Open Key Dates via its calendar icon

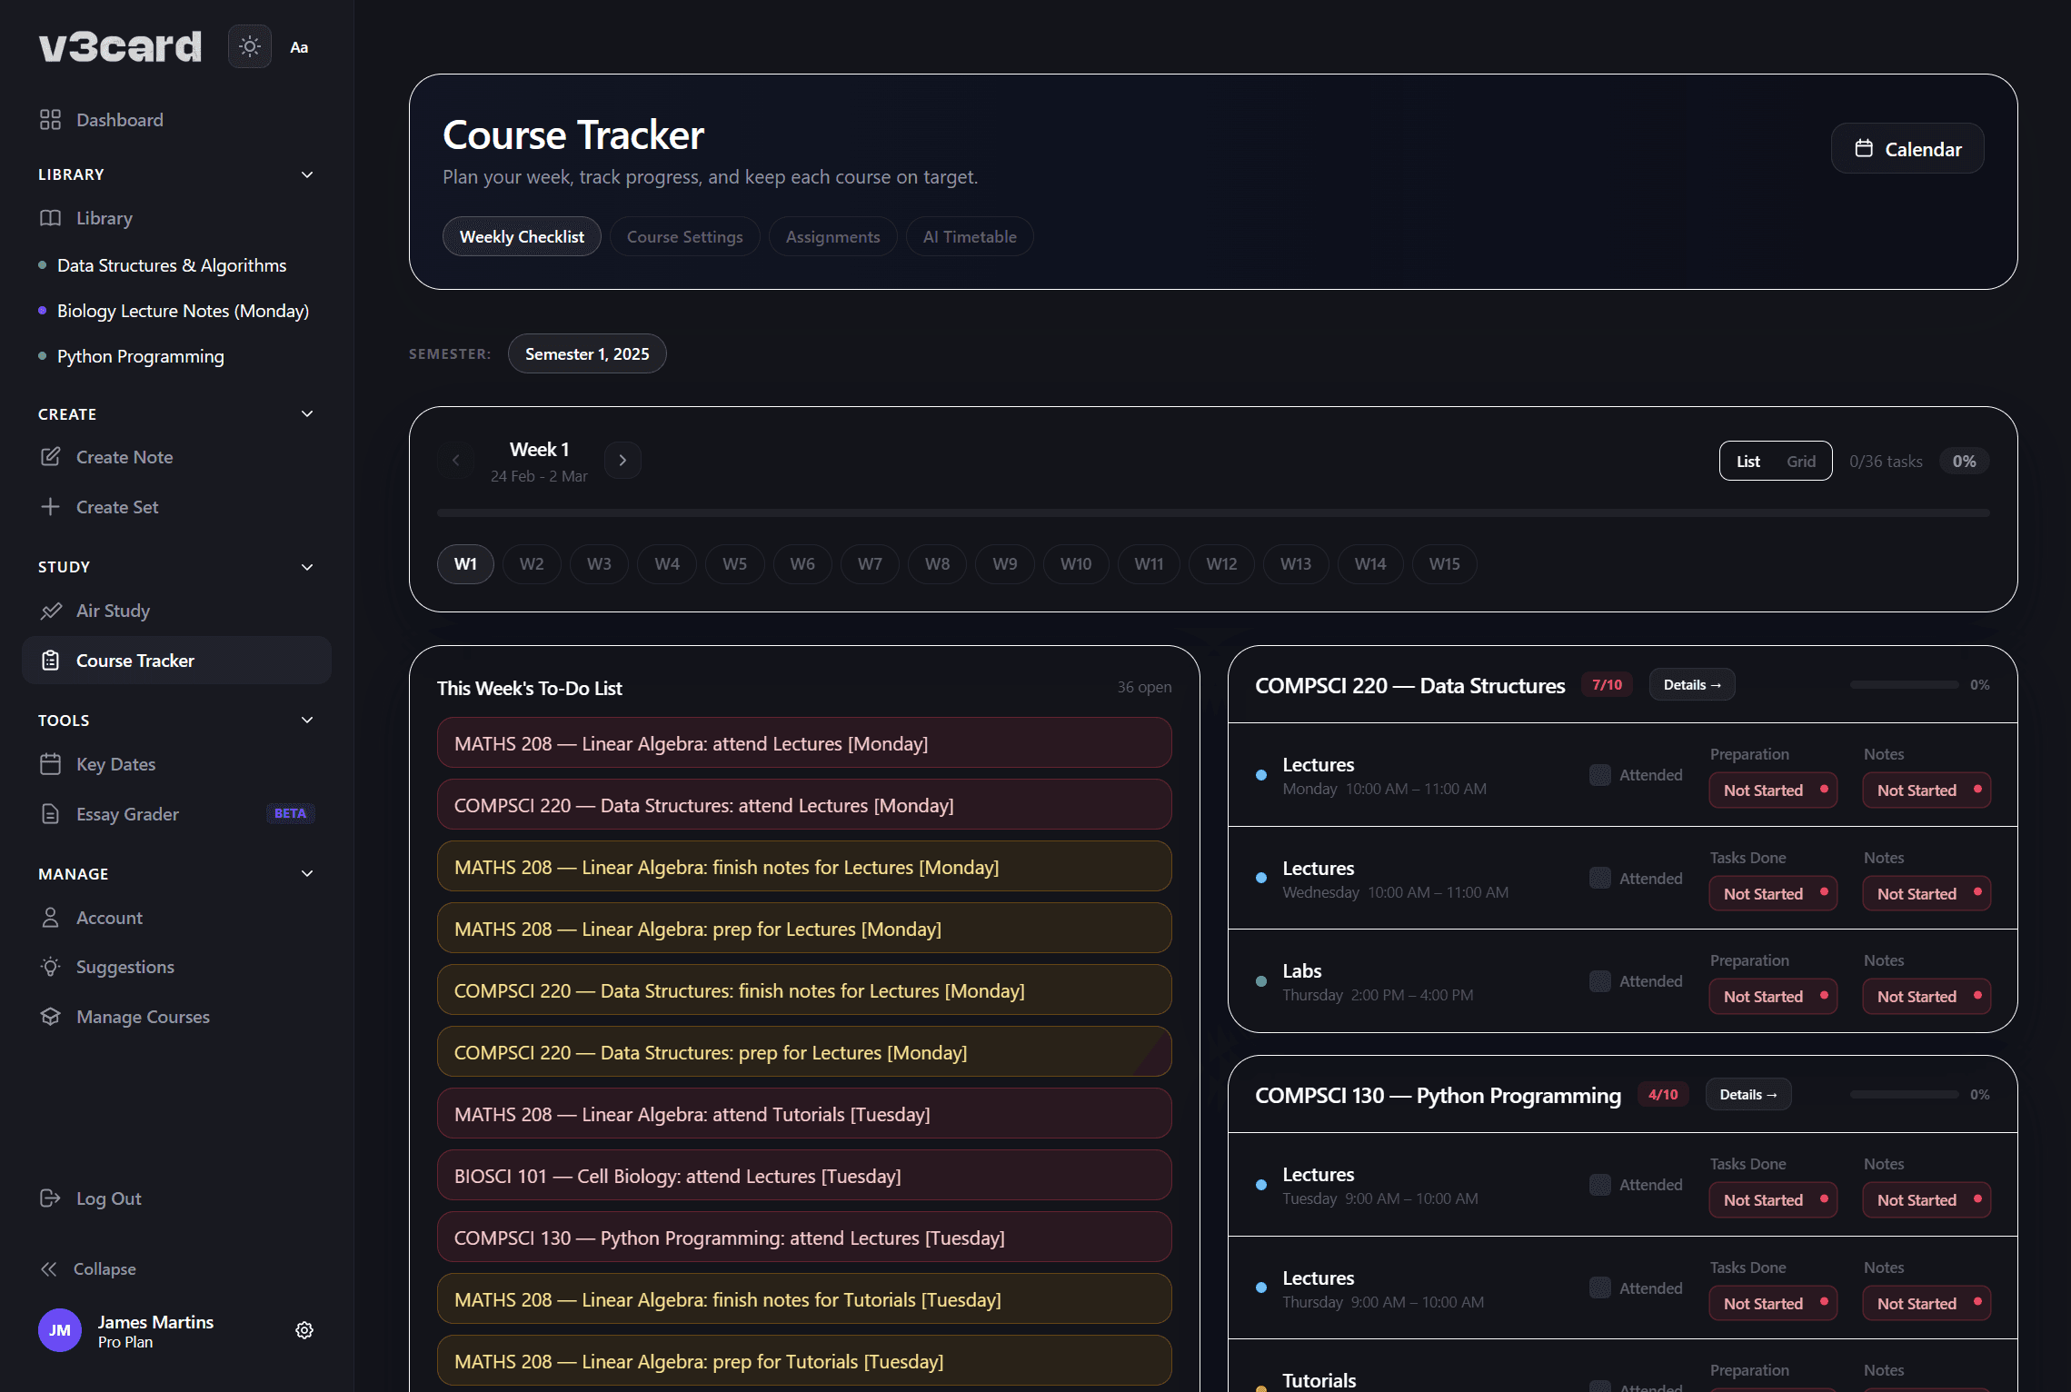click(52, 764)
